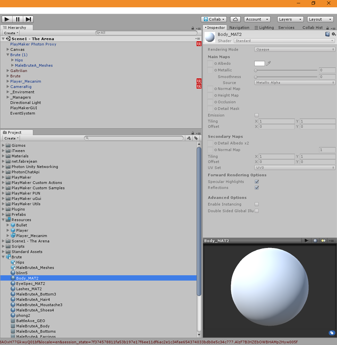Open the material inspector settings gear
Image resolution: width=337 pixels, height=345 pixels.
point(334,34)
